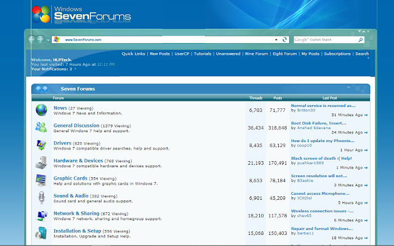The width and height of the screenshot is (394, 246).
Task: Open 'Boot Disk Failure, Insert...' thread
Action: point(318,123)
